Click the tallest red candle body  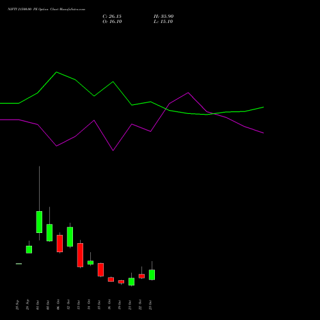80,255
